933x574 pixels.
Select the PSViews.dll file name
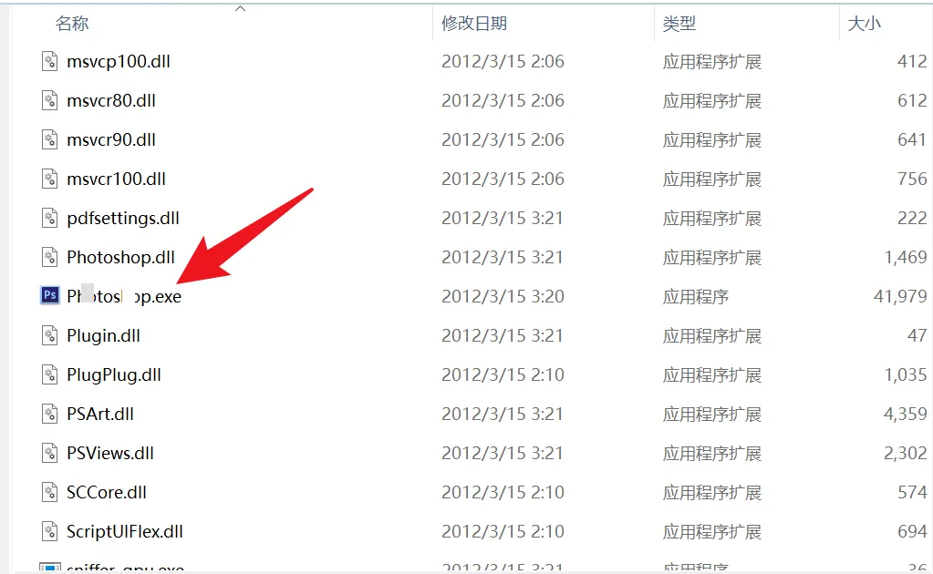click(x=110, y=454)
